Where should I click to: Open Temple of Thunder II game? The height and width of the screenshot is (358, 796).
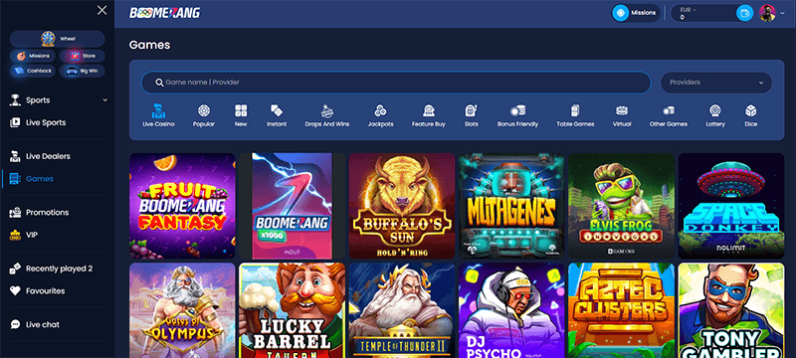[x=402, y=310]
